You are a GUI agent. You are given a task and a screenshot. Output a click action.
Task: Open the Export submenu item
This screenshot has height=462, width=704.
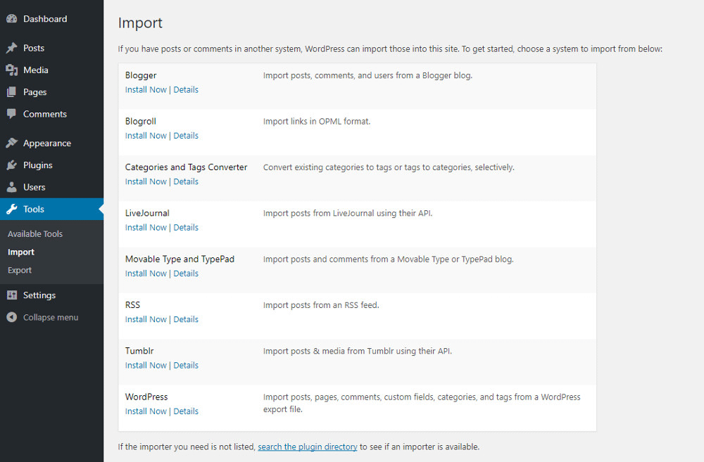20,270
